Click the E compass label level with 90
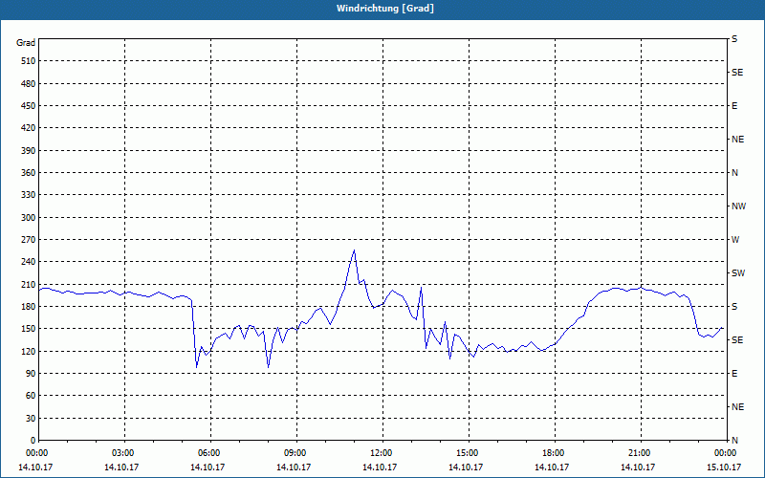The width and height of the screenshot is (765, 478). tap(734, 374)
